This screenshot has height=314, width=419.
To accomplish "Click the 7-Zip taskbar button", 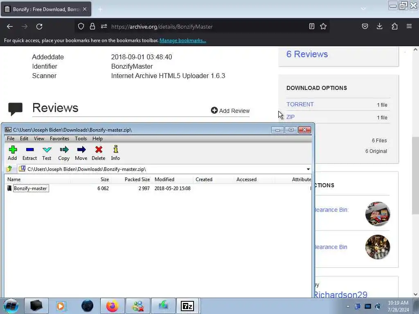I will 187,306.
